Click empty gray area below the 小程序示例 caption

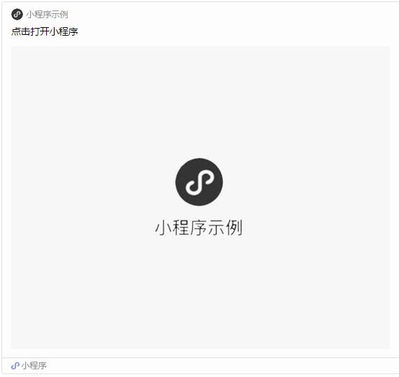pyautogui.click(x=199, y=293)
